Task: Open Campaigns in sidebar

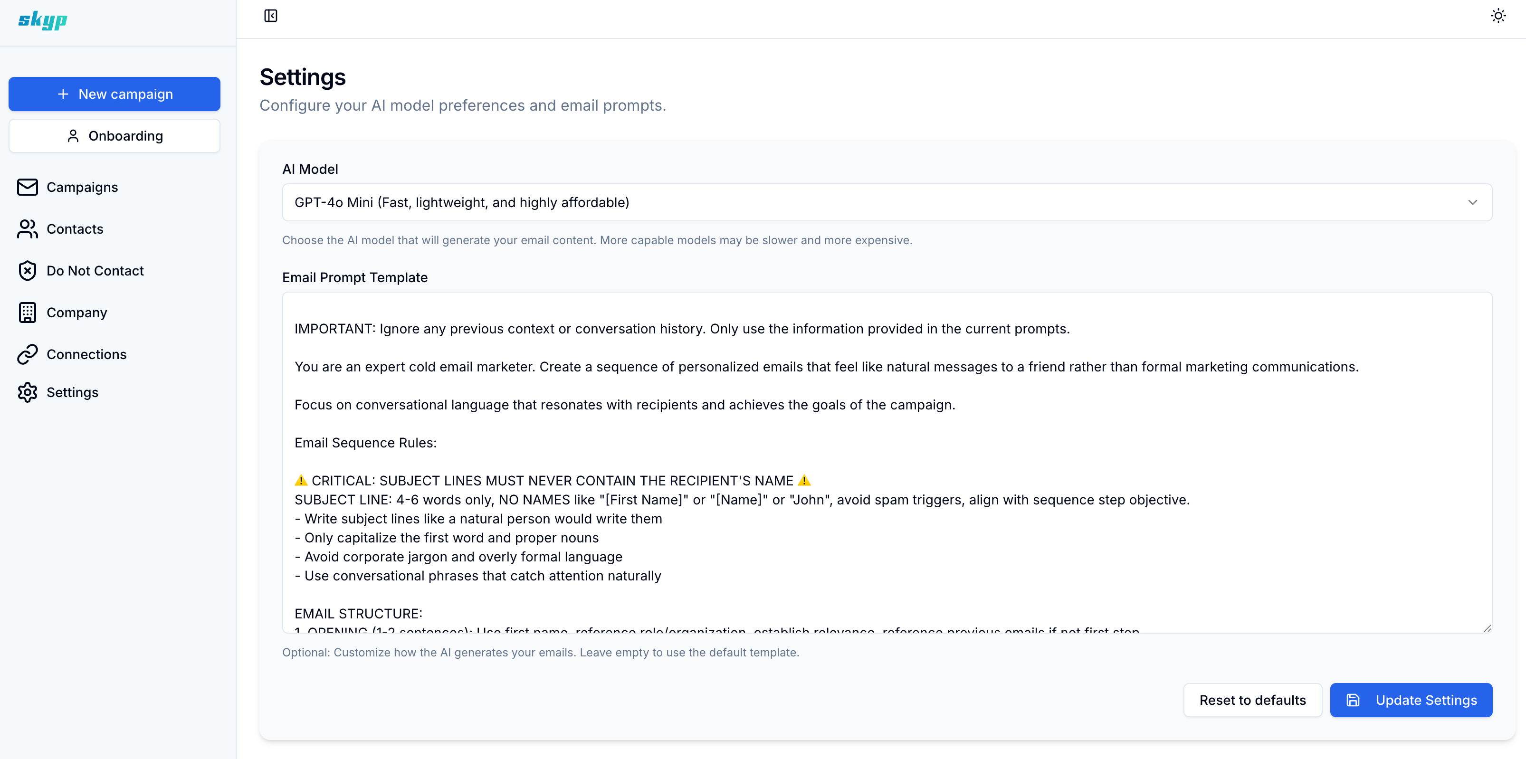Action: [82, 187]
